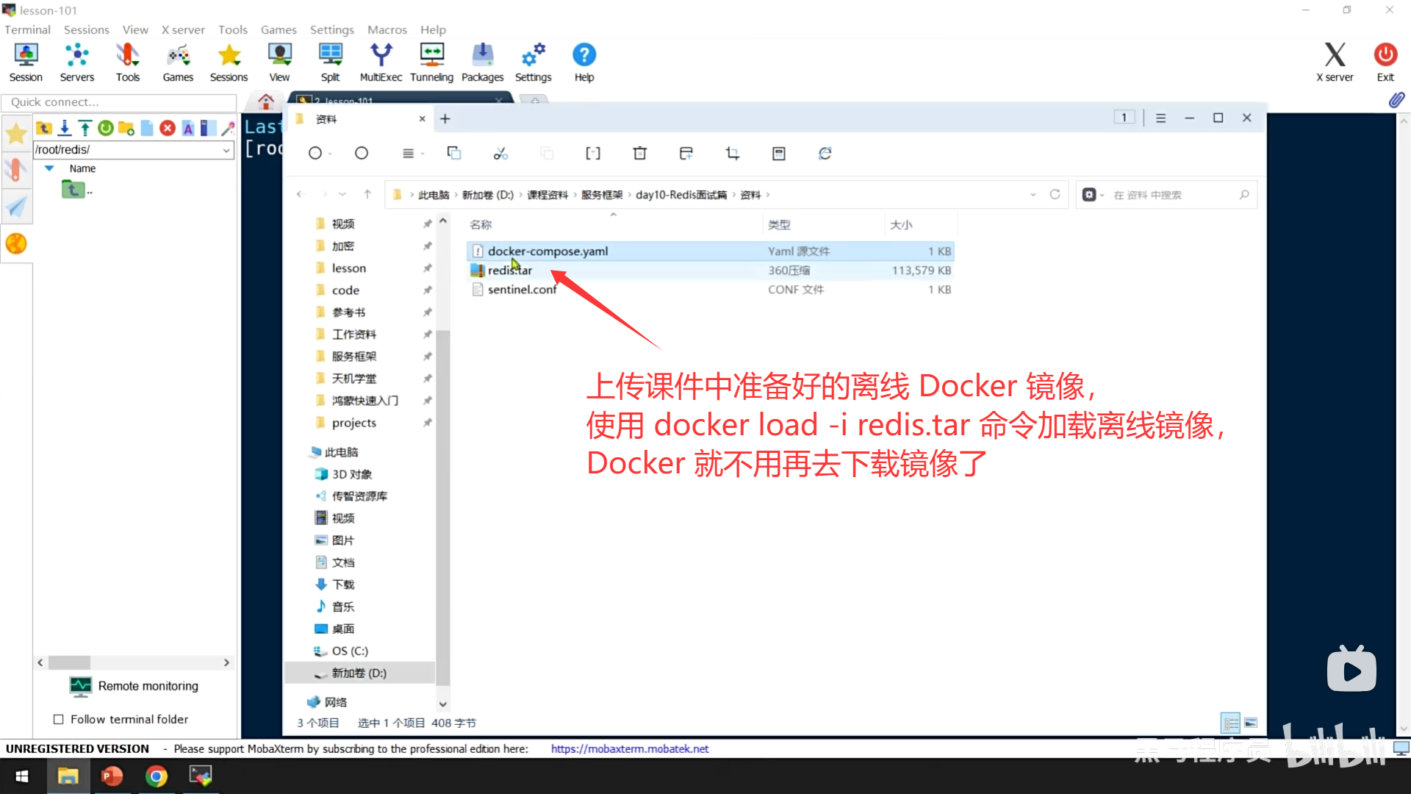Open the Macros menu

[x=387, y=29]
